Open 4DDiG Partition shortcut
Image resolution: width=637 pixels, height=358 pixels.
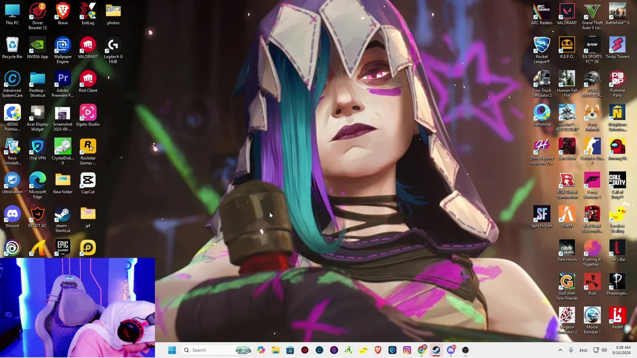(x=12, y=118)
